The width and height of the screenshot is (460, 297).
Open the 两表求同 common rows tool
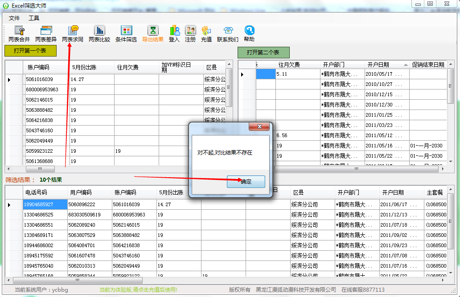tap(73, 34)
